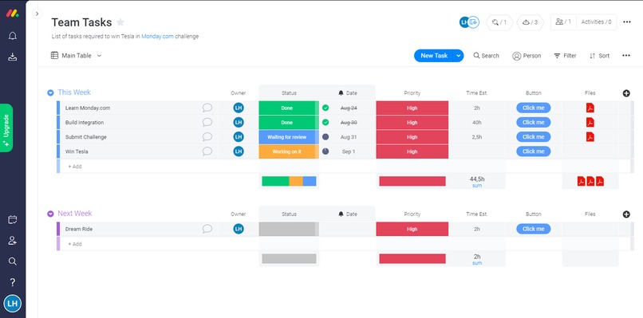Open My Week calendar icon in sidebar
Image resolution: width=643 pixels, height=318 pixels.
12,220
